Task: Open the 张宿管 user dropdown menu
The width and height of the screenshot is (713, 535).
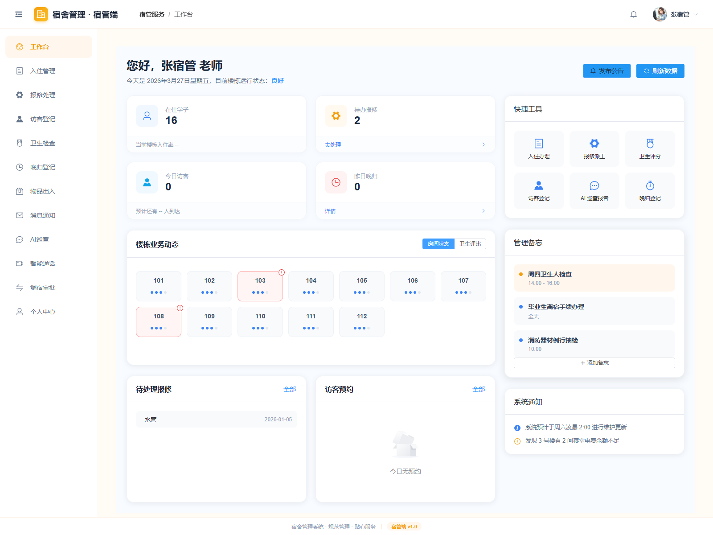Action: click(675, 14)
